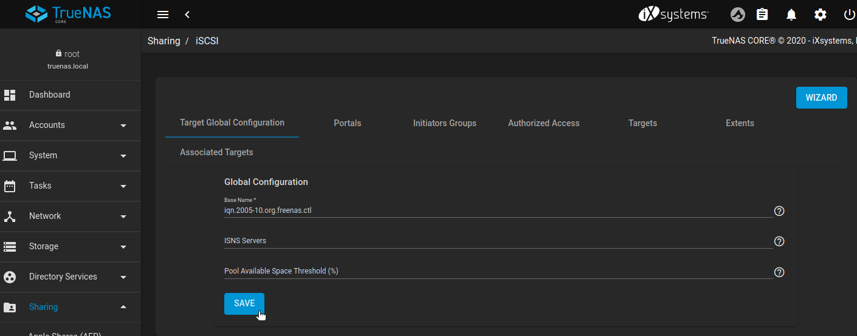
Task: Click the back chevron in top bar
Action: [187, 15]
